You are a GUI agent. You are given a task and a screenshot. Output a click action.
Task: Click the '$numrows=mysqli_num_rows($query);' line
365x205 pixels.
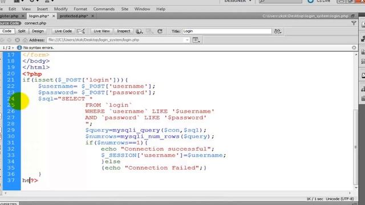click(x=149, y=137)
